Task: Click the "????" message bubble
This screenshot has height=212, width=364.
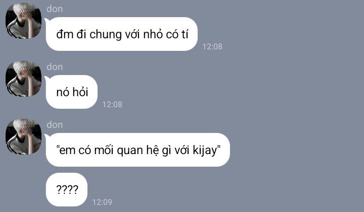Action: 67,189
